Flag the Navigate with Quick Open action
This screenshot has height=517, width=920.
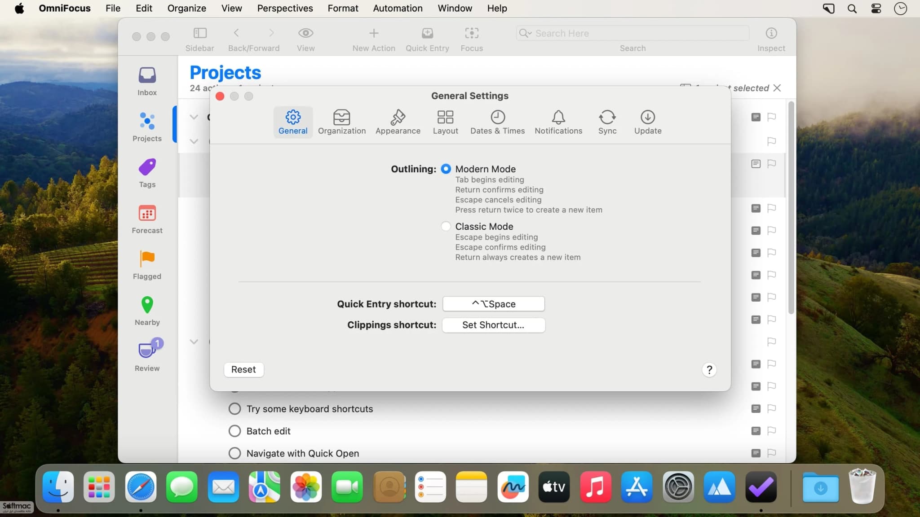pyautogui.click(x=771, y=453)
